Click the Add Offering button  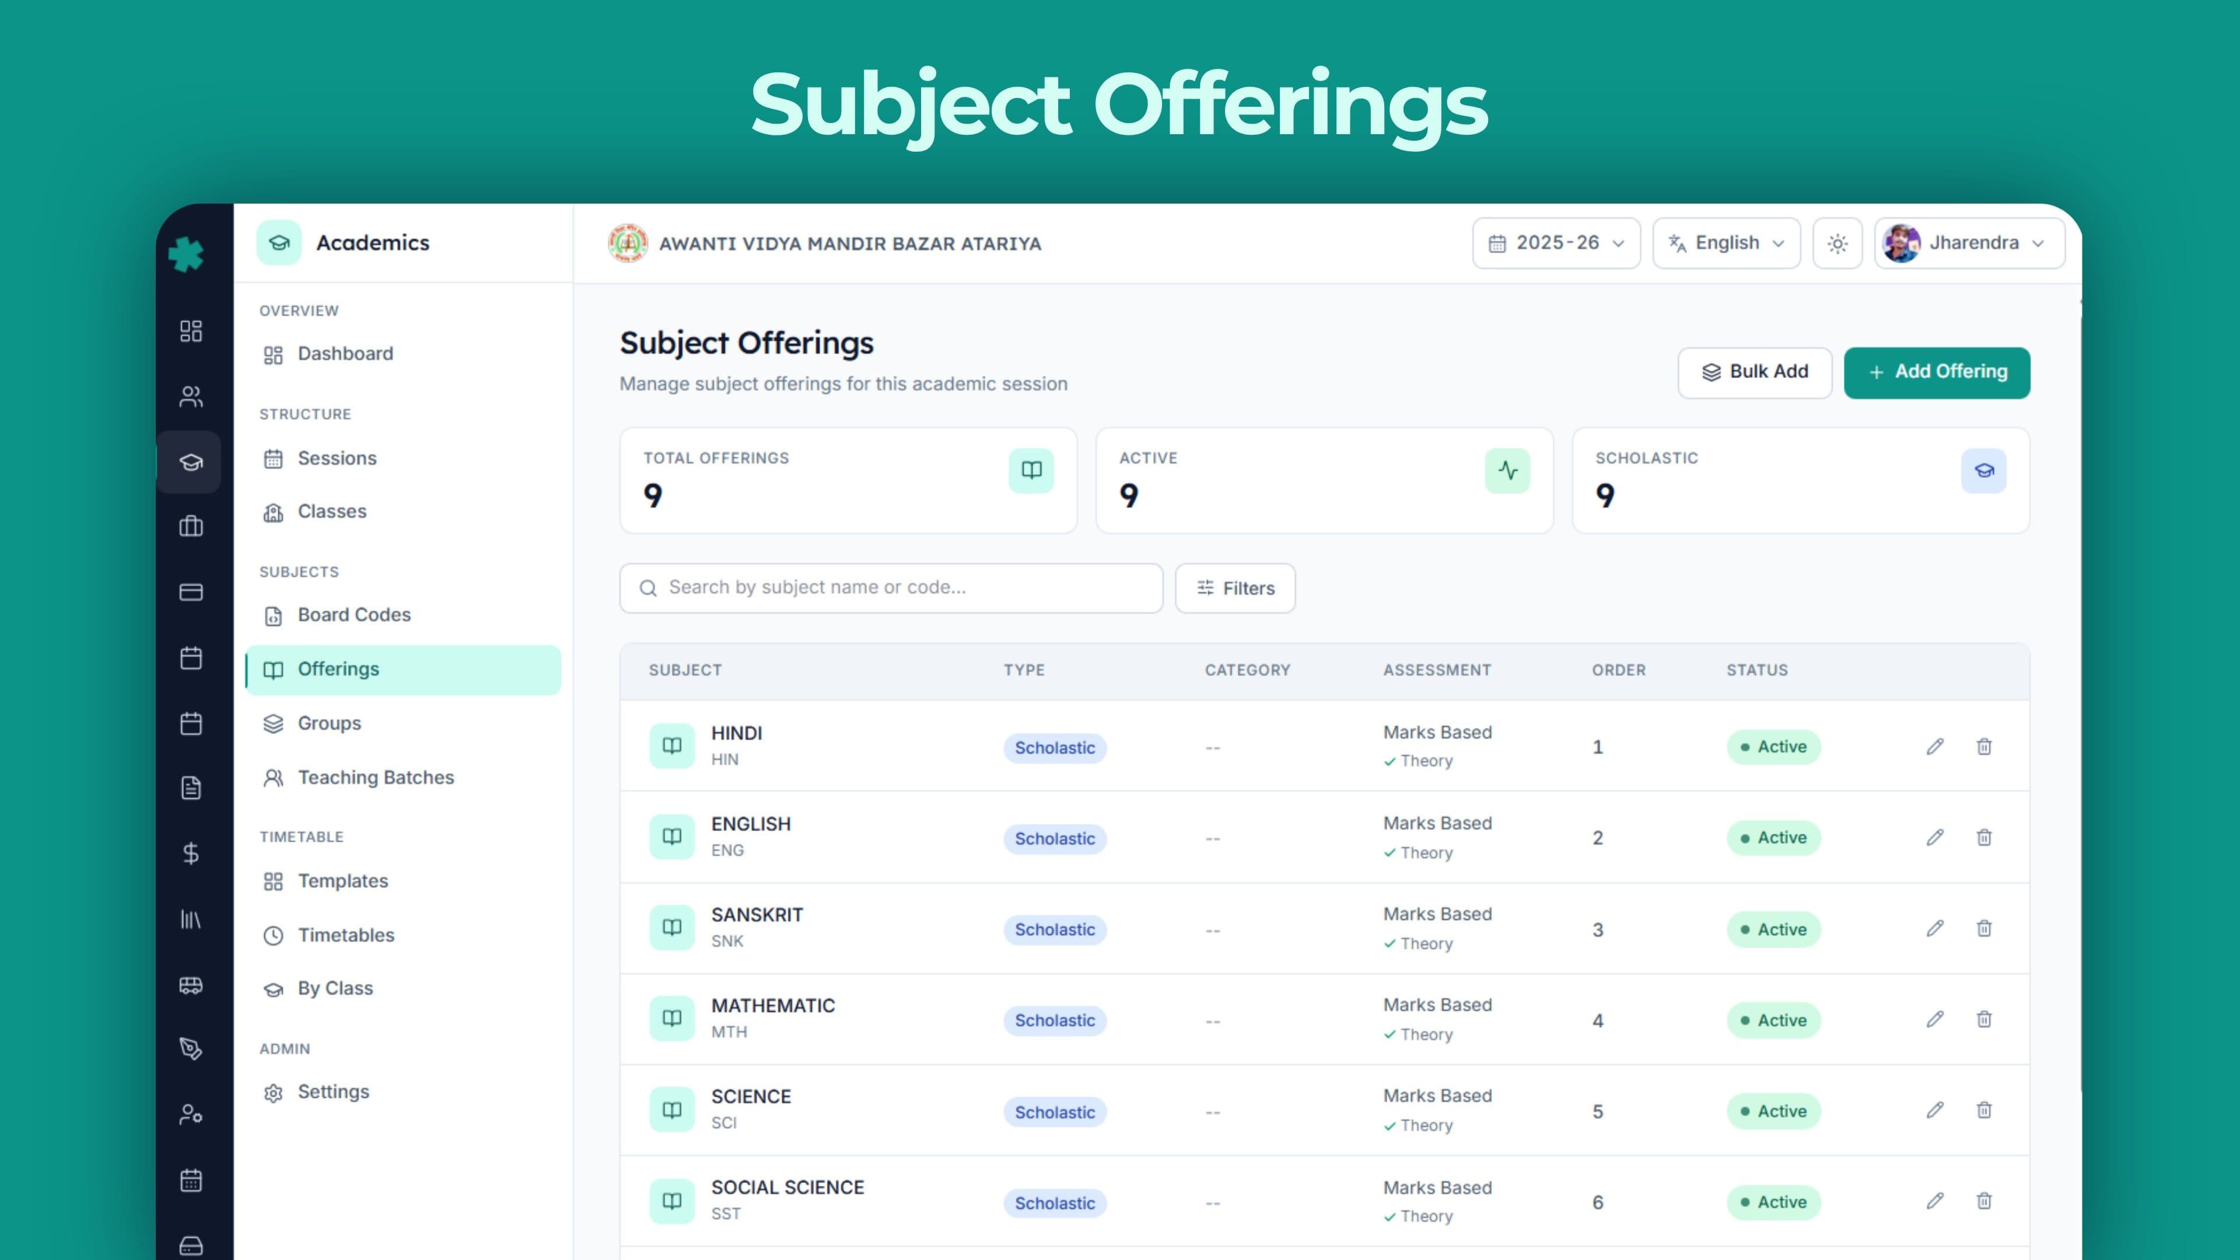point(1937,372)
